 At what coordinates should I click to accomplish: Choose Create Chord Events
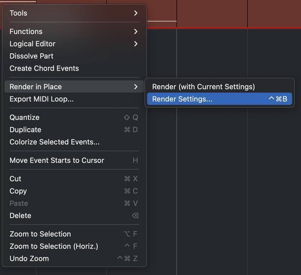point(74,68)
